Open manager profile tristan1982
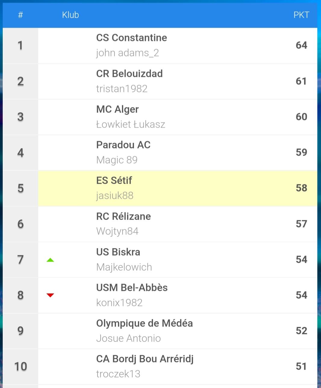 122,89
